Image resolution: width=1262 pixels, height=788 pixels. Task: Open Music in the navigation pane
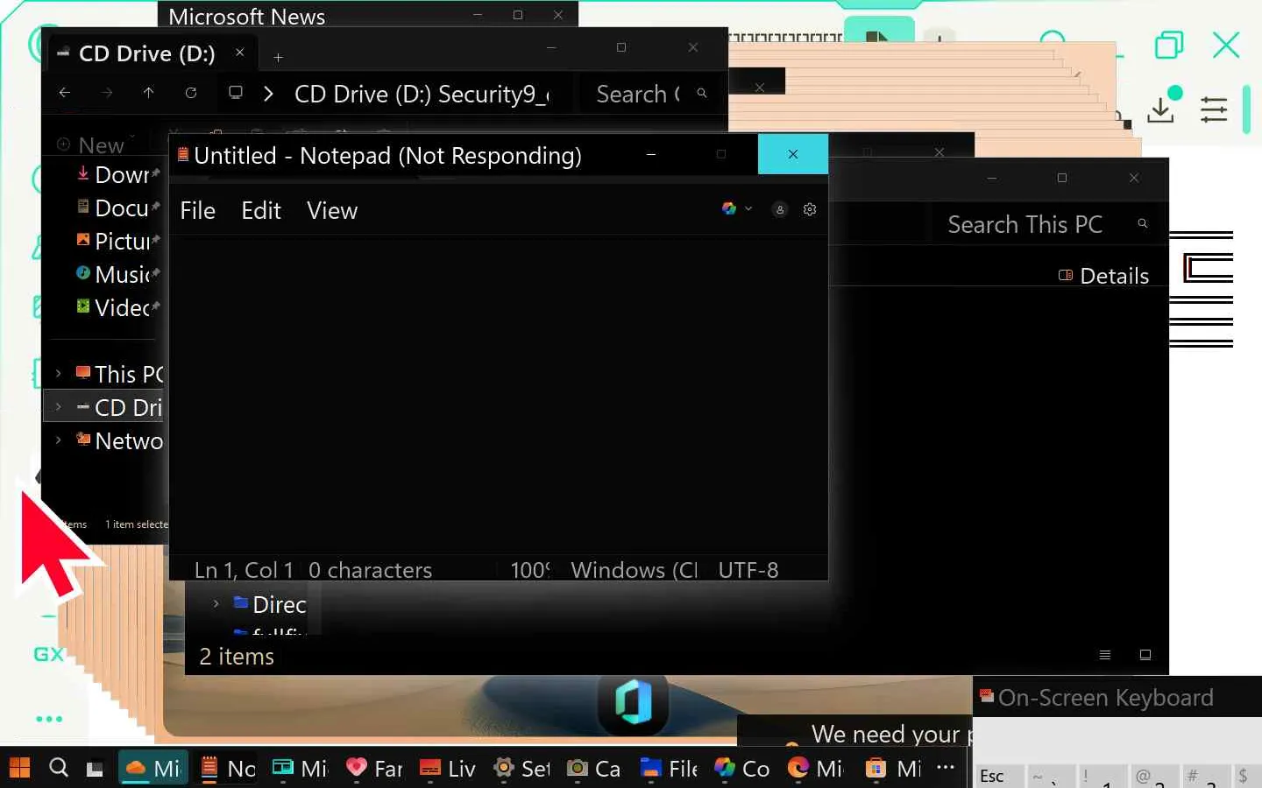[118, 275]
